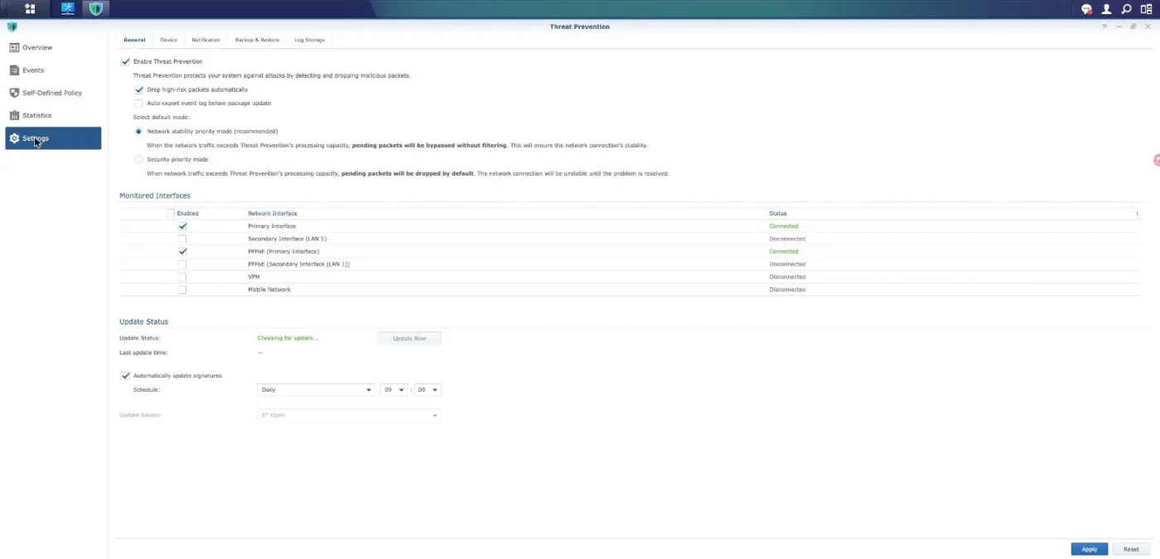Uncheck Enable Threat Prevention
Screen dimensions: 1160x559
pos(126,61)
